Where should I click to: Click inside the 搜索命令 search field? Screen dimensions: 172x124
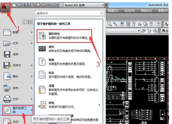point(68,13)
